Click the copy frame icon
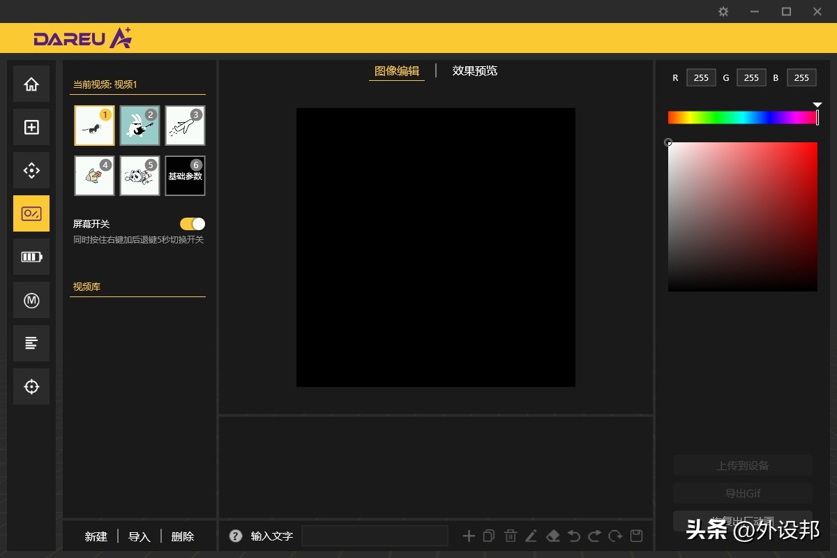 pyautogui.click(x=489, y=536)
